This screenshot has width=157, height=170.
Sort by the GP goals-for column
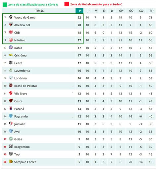click(x=122, y=11)
